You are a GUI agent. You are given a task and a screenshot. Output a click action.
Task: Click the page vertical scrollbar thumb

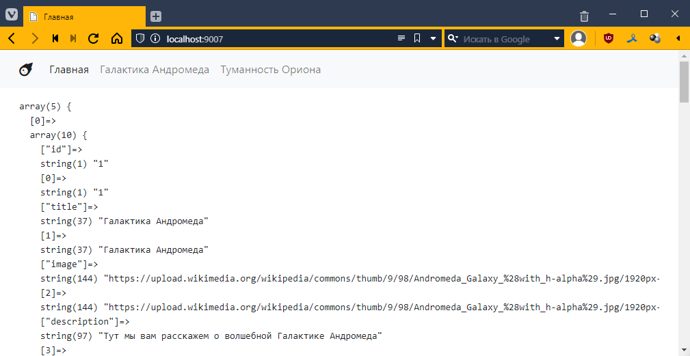[684, 81]
